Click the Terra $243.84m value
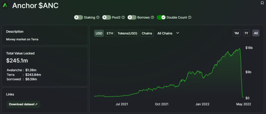266x114 pixels. [33, 75]
